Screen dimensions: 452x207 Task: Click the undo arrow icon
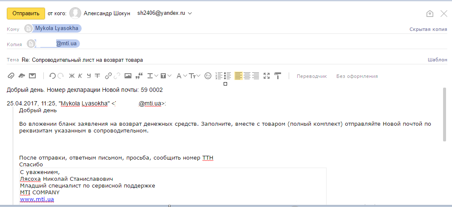[52, 76]
